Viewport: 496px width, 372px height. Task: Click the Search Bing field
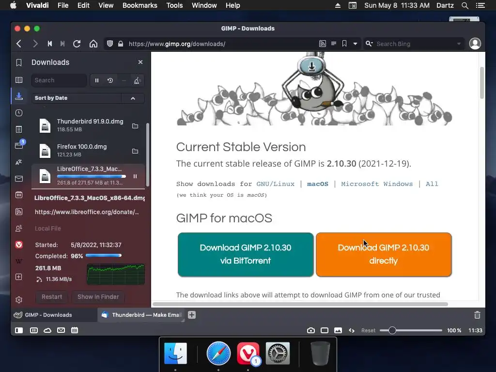415,44
